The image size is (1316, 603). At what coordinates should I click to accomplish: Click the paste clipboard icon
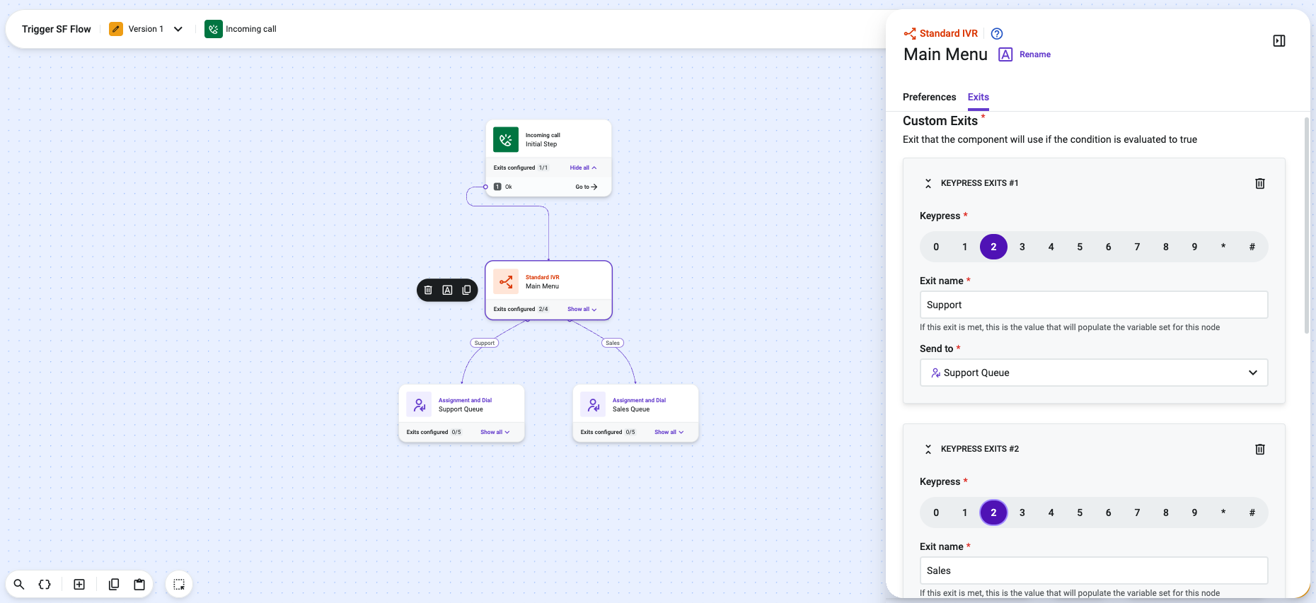pos(139,585)
